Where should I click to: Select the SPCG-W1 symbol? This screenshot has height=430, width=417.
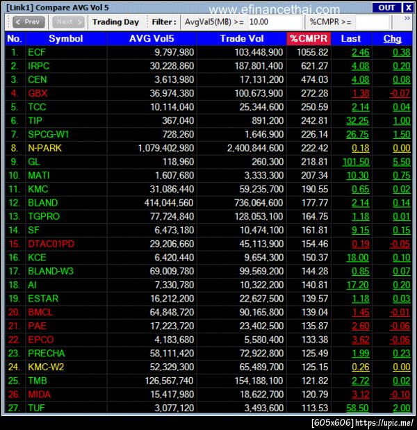pos(48,134)
